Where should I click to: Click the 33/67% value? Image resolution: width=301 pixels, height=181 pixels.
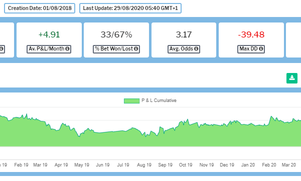coord(116,34)
